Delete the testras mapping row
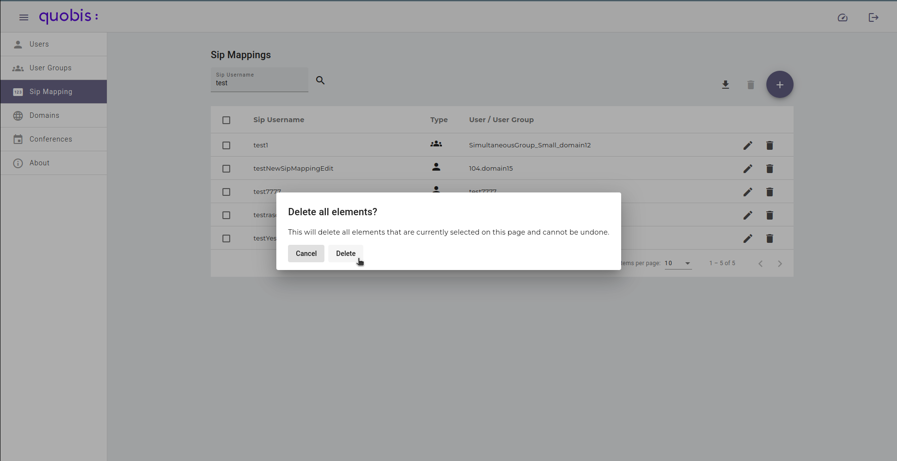 tap(770, 215)
